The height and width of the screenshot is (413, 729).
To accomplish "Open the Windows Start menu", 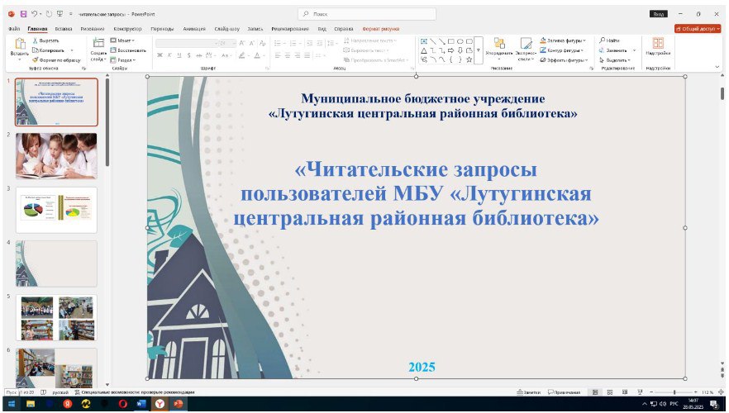I will (x=12, y=404).
